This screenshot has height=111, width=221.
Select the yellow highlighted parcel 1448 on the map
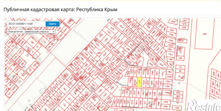[139, 82]
